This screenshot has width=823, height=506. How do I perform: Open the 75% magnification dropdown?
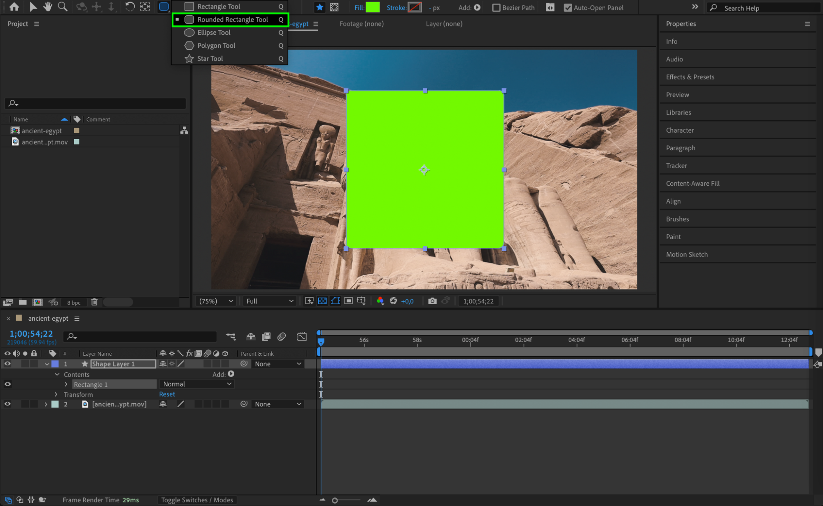coord(216,301)
